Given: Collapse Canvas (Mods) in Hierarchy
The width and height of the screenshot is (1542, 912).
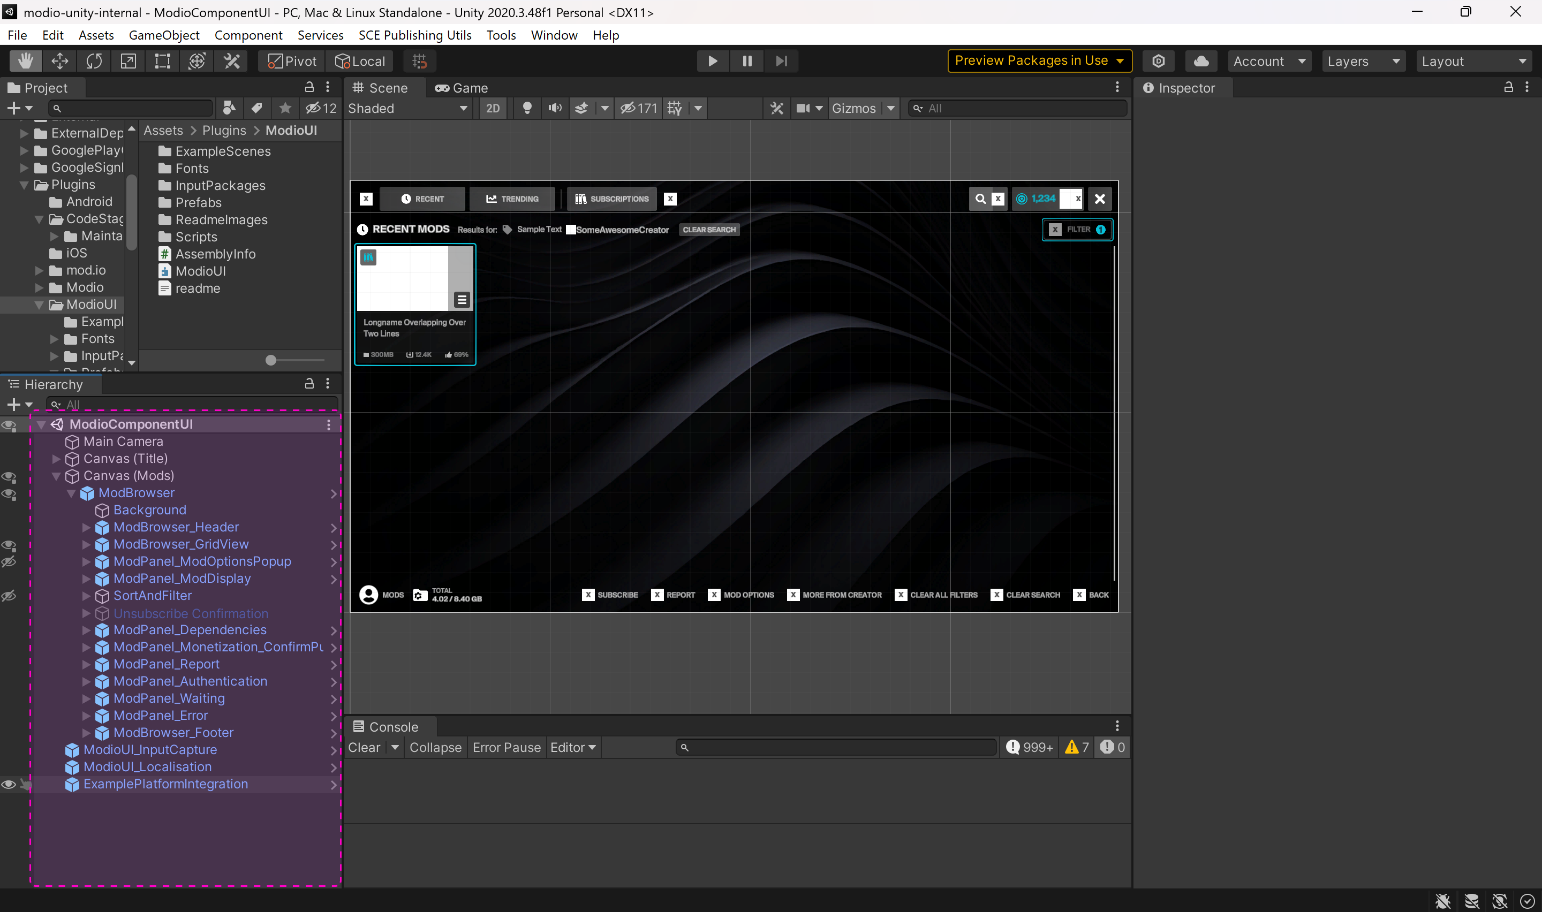Looking at the screenshot, I should (x=56, y=476).
